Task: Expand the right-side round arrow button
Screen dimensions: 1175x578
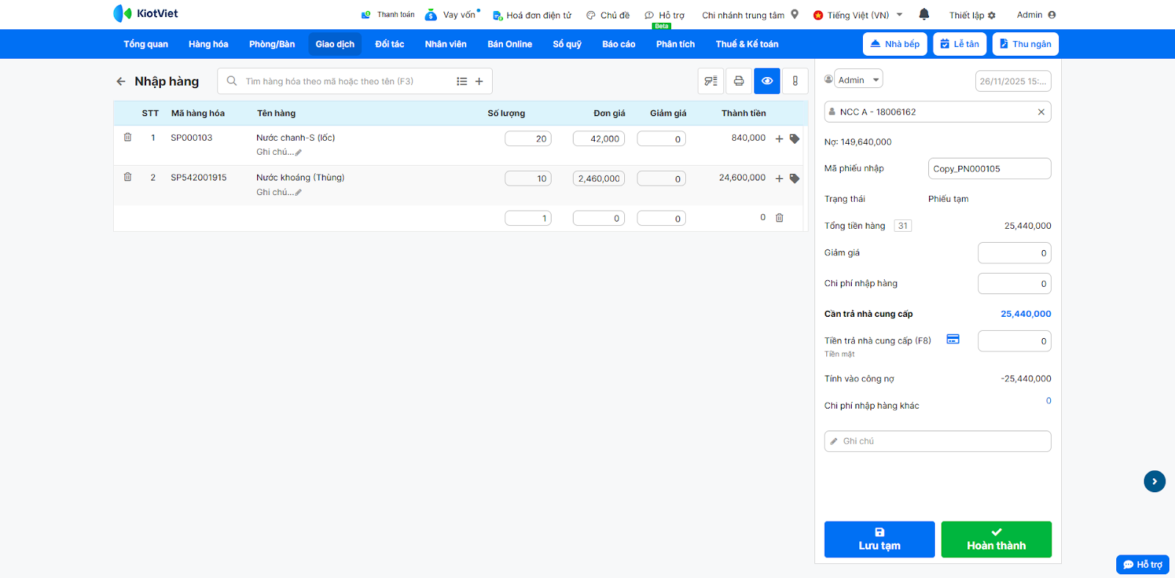Action: coord(1154,481)
